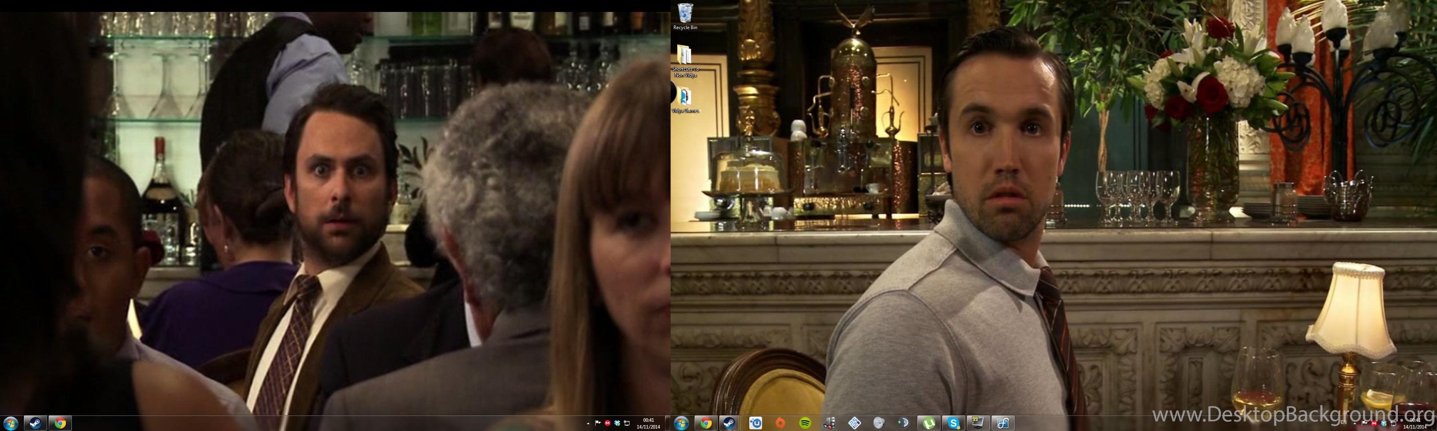Open the Recycle Bin desktop icon
The width and height of the screenshot is (1437, 431).
click(x=685, y=16)
